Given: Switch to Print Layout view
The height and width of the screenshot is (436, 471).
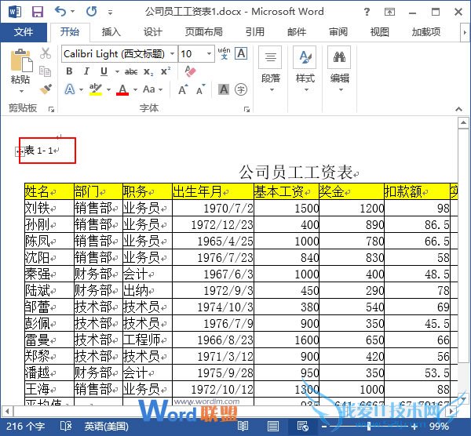Looking at the screenshot, I should (272, 427).
